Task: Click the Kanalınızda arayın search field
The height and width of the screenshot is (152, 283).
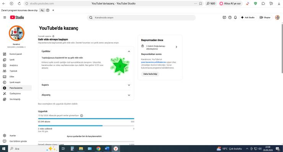Action: pos(141,18)
